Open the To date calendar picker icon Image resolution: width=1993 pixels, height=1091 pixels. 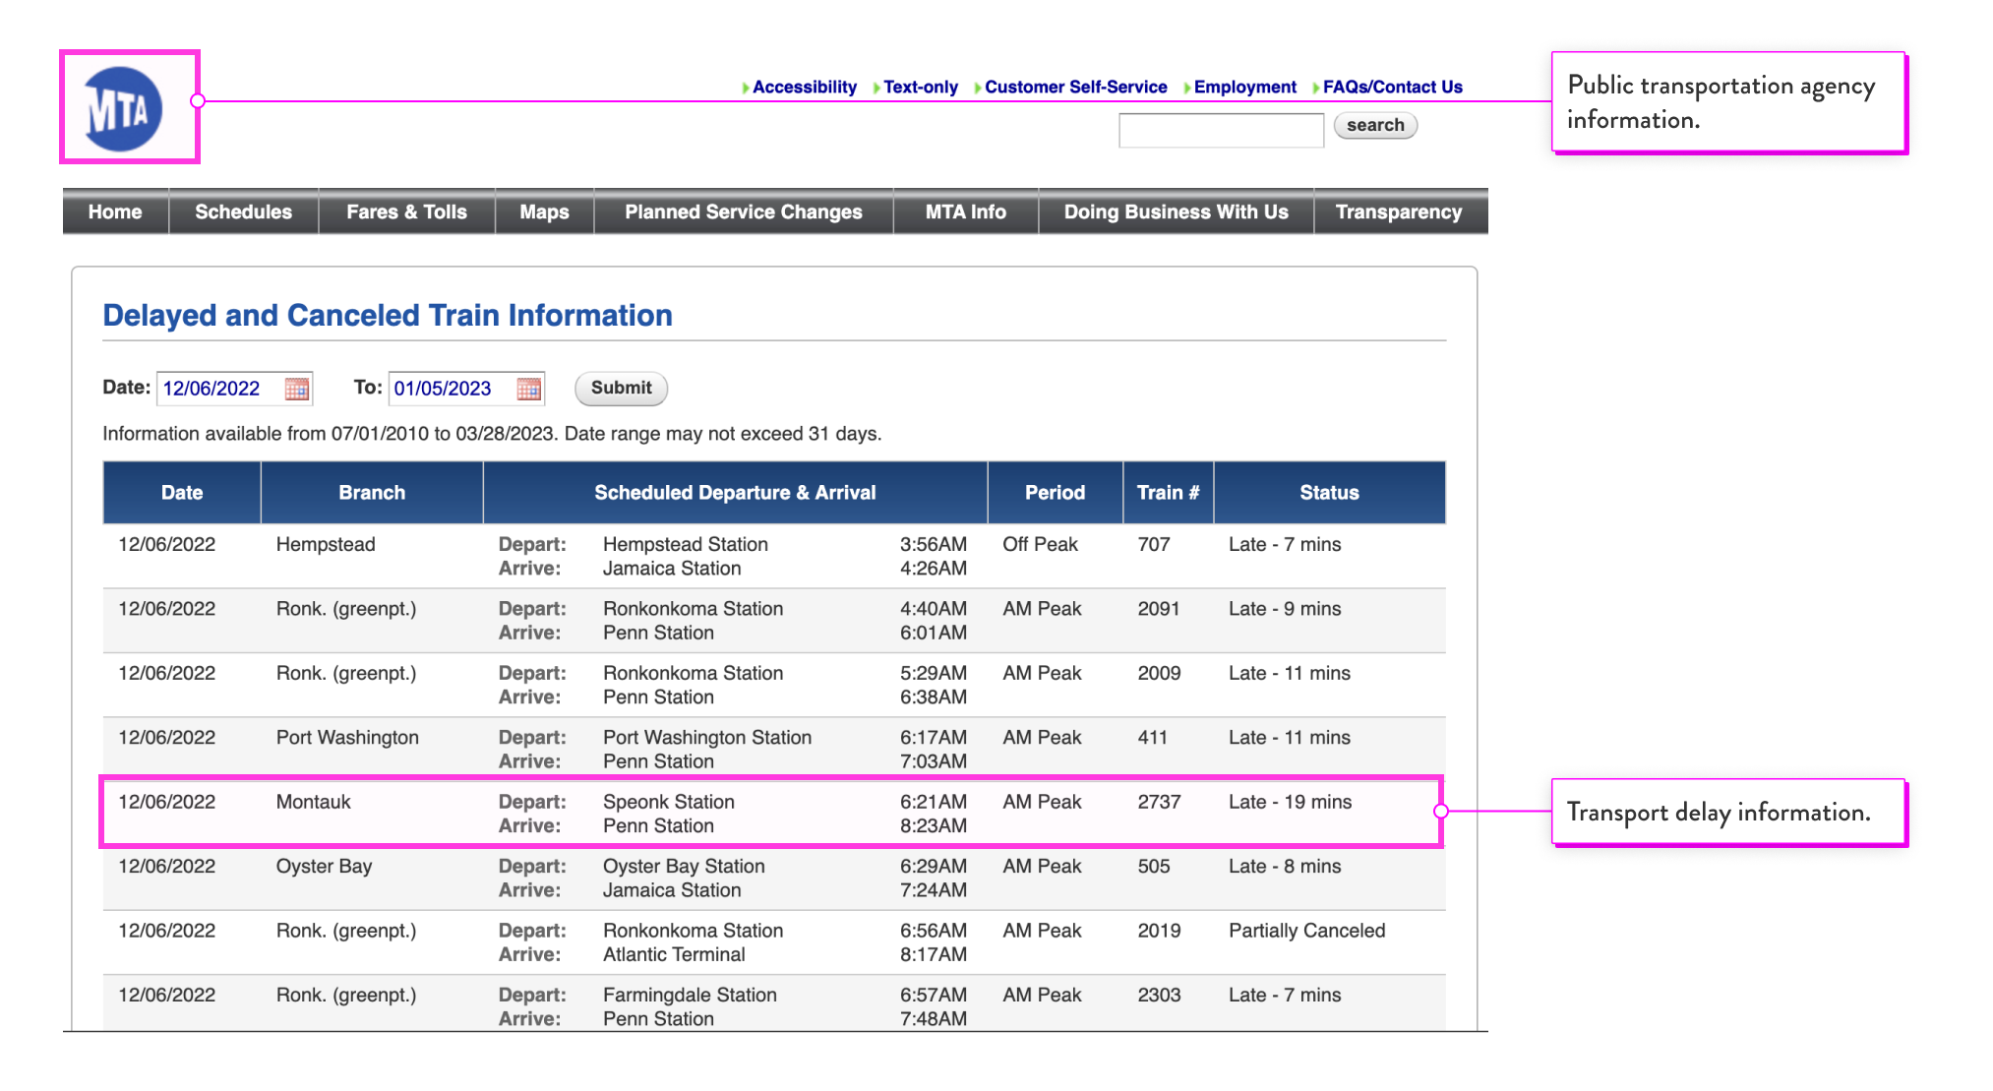[x=528, y=389]
